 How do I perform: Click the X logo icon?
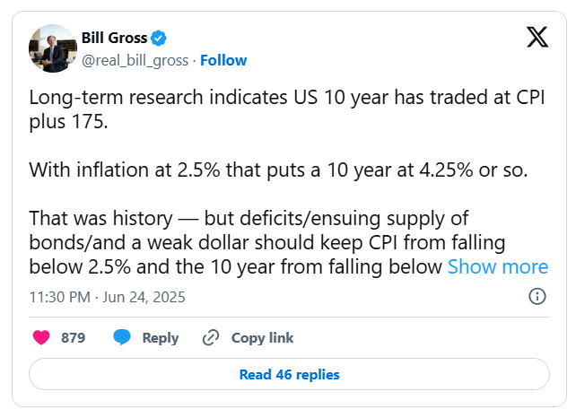pyautogui.click(x=536, y=37)
